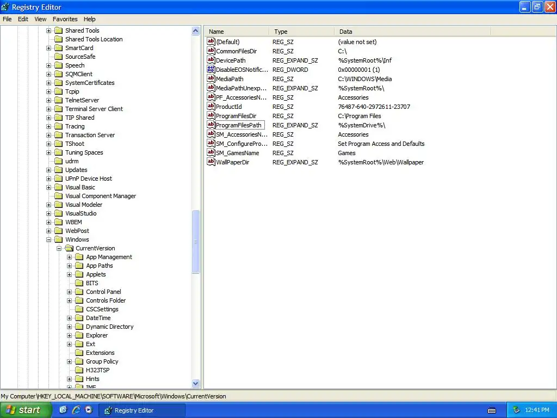Click the WallPaperDir string value icon

click(x=211, y=162)
